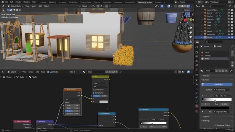Disable Chair in renders camera toggle
This screenshot has height=132, width=235.
coord(232,22)
